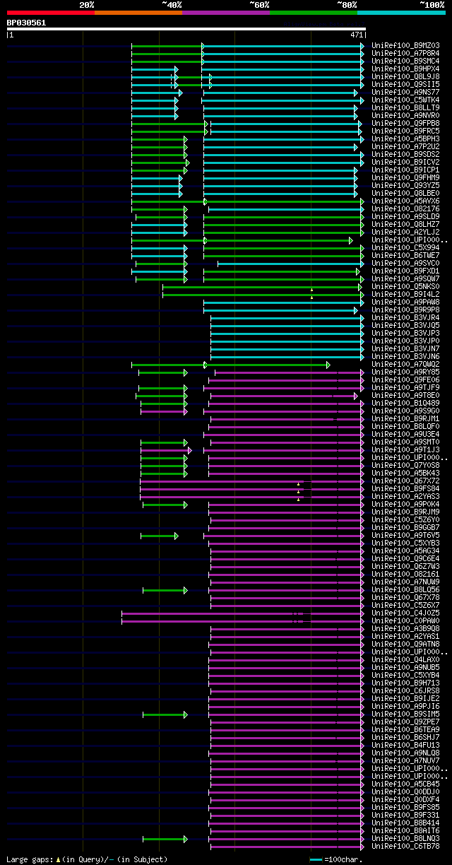Select the UniRef100_C5WTK4 label

pyautogui.click(x=405, y=100)
